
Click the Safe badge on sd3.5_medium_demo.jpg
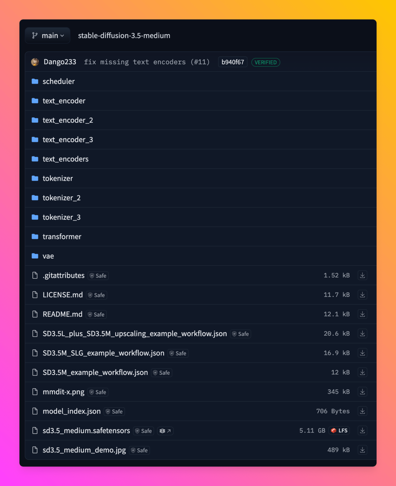(x=139, y=450)
